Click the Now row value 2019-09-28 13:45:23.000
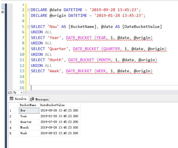This screenshot has width=178, height=148. (59, 110)
